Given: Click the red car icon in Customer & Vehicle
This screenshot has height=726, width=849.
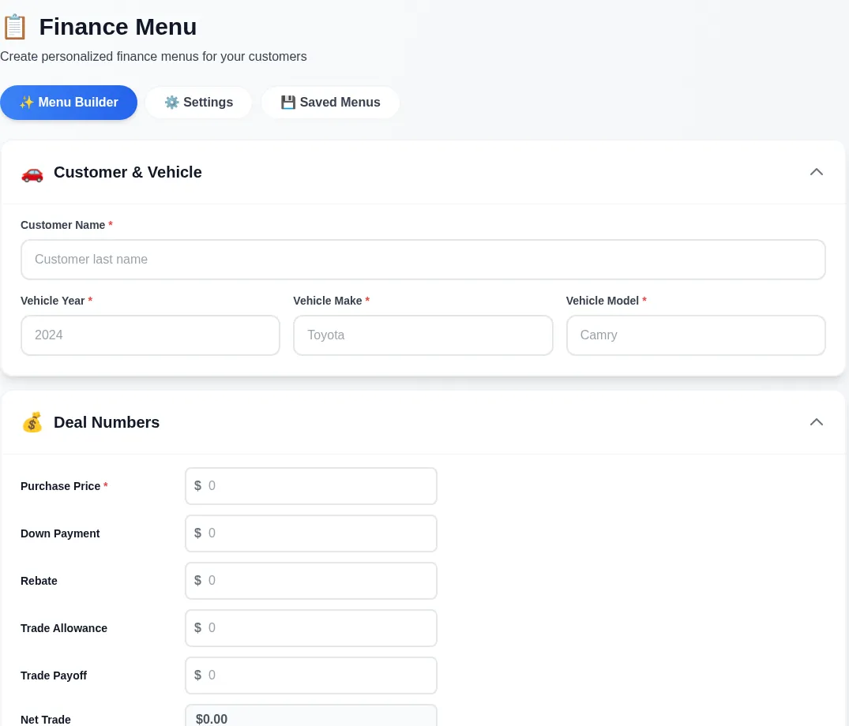Looking at the screenshot, I should tap(32, 173).
